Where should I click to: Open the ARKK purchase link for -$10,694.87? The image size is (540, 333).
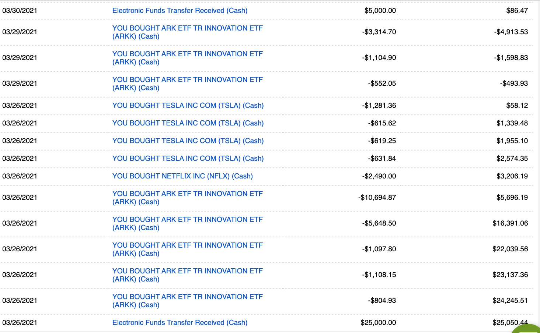point(188,198)
